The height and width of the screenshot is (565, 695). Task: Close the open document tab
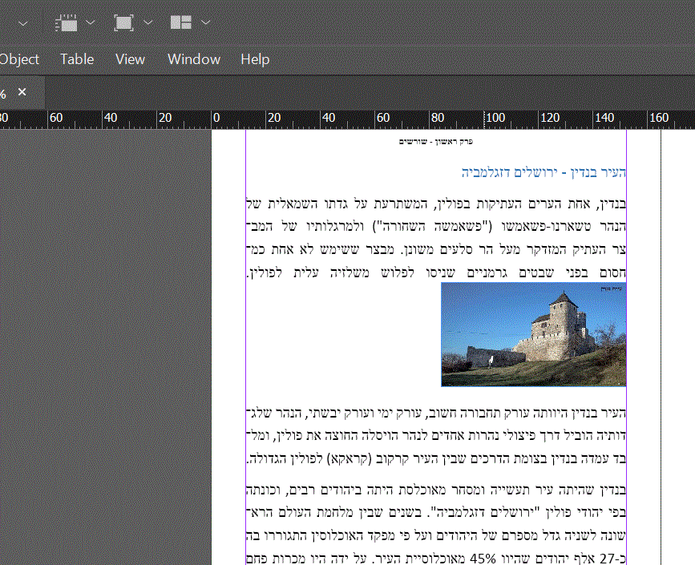point(22,92)
